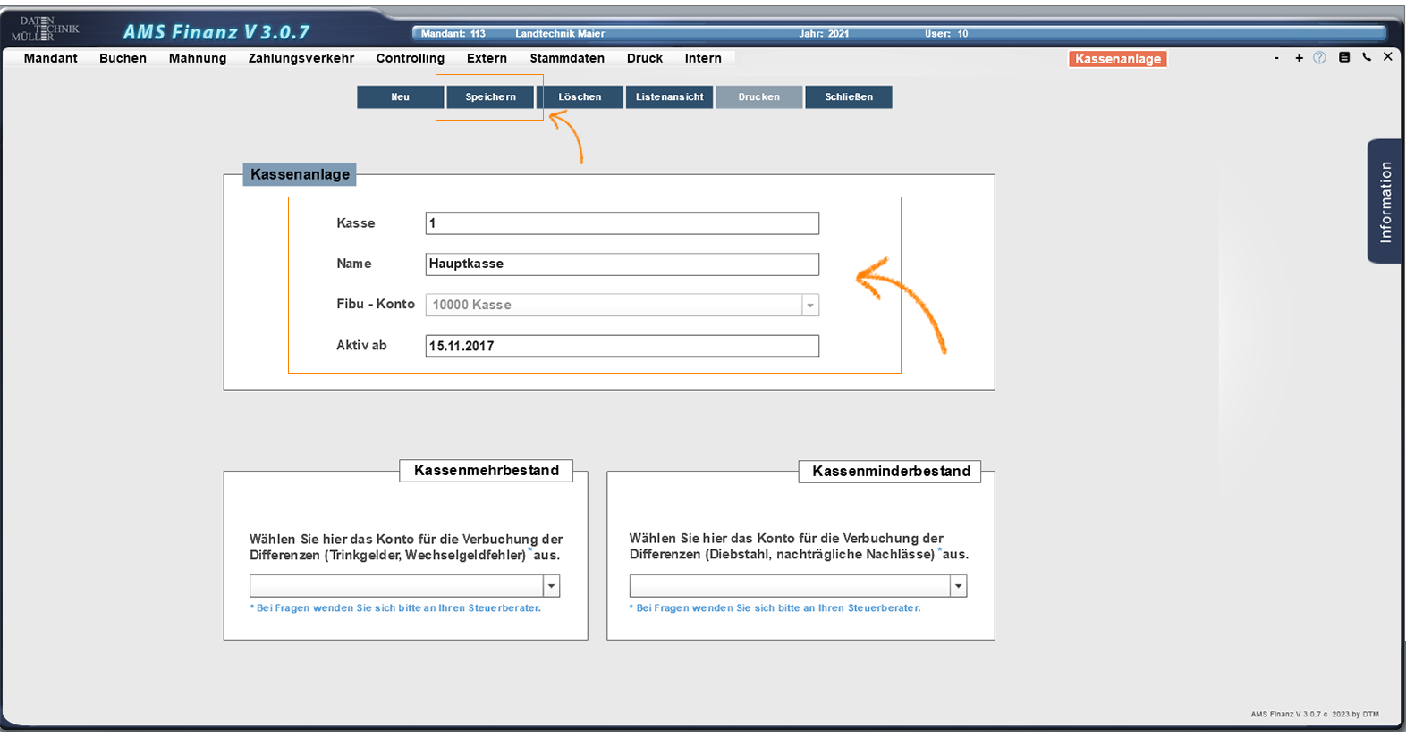Screen dimensions: 1406x737
Task: Click the Löschen button
Action: point(580,97)
